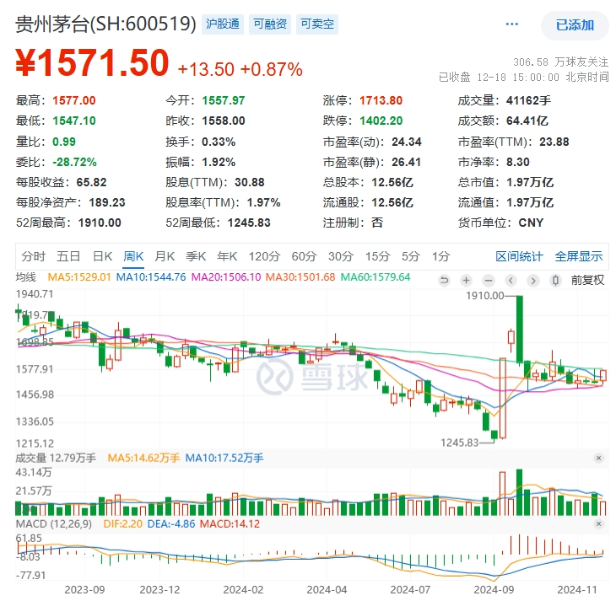Click the 今开 value 1557.97

click(224, 100)
